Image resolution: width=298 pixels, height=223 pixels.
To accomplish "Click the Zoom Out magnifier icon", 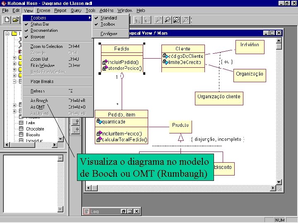I will (x=168, y=20).
